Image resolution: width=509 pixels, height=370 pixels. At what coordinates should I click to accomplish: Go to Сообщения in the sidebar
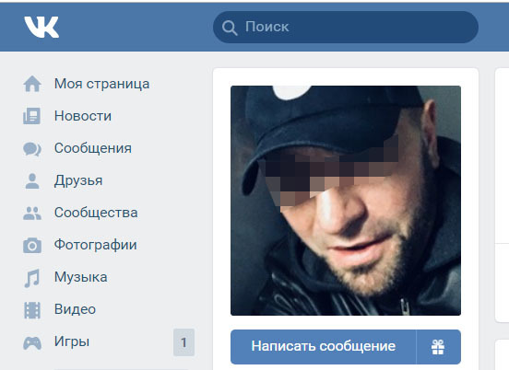(x=93, y=148)
